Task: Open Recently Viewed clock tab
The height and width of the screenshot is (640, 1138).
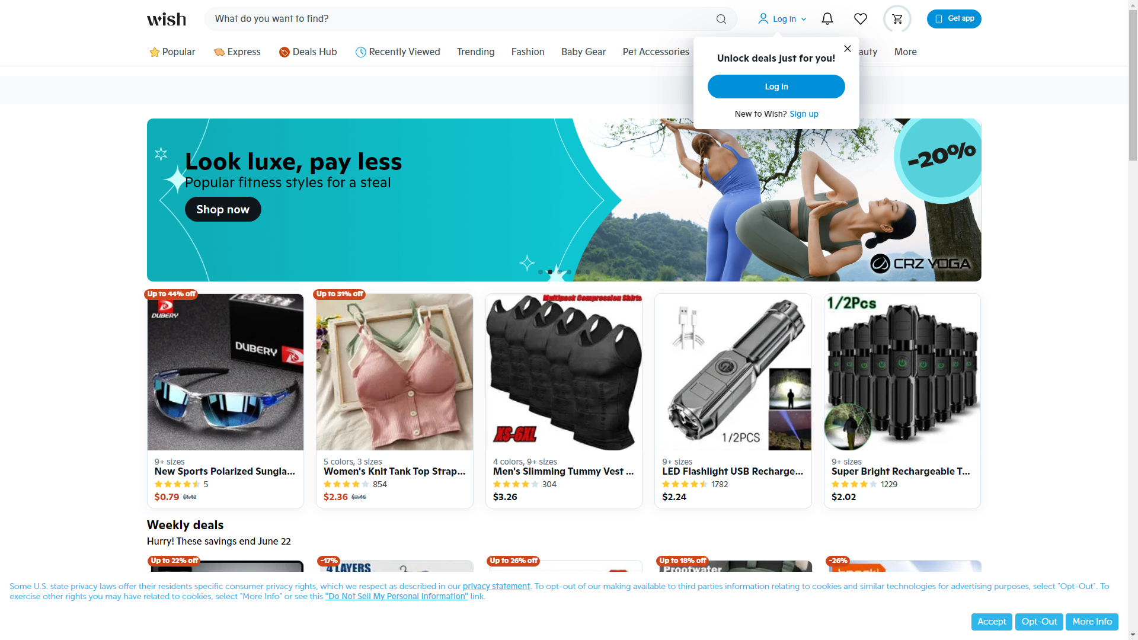Action: click(x=398, y=52)
